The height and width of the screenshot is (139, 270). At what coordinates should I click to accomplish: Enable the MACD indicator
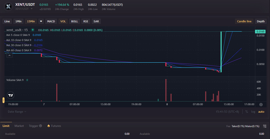[x=51, y=21]
